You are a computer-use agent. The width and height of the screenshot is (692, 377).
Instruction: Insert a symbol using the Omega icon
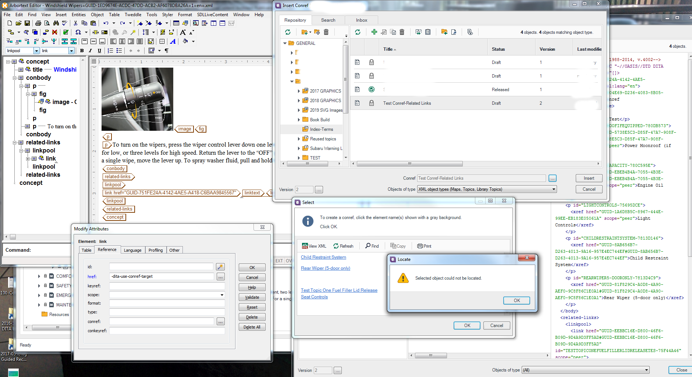[78, 32]
